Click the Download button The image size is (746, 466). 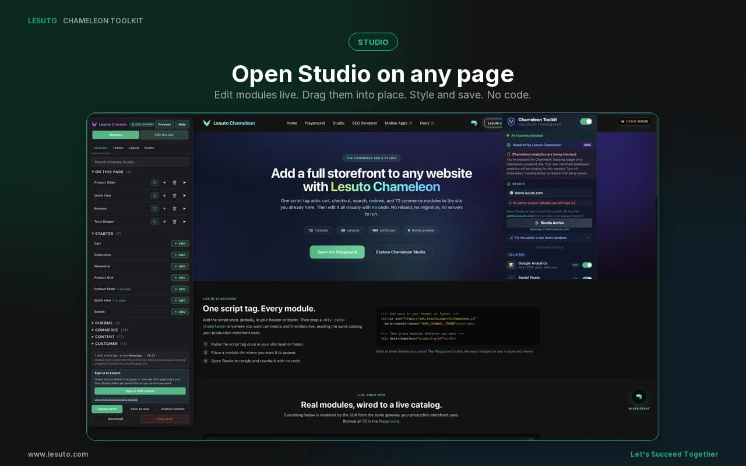click(x=115, y=419)
